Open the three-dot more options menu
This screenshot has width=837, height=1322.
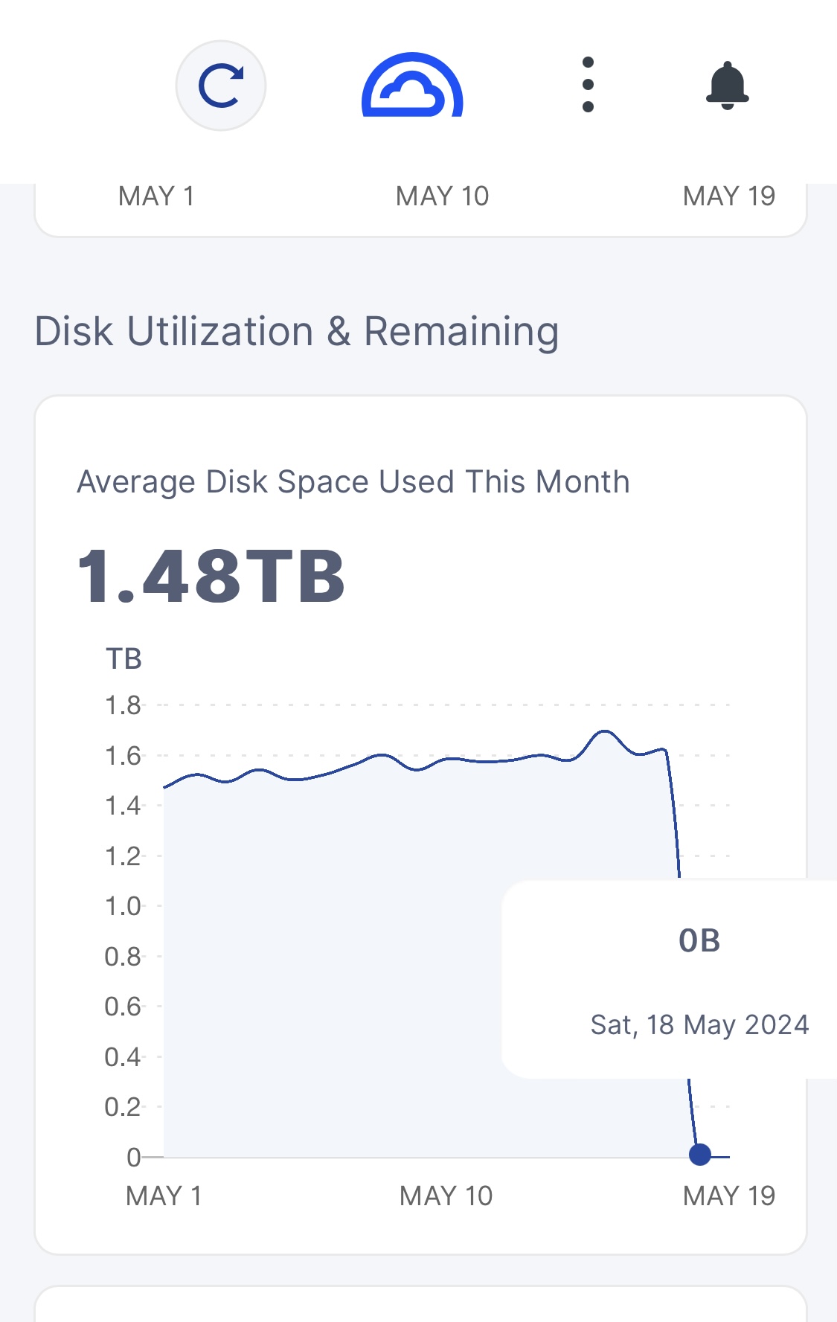[x=588, y=85]
